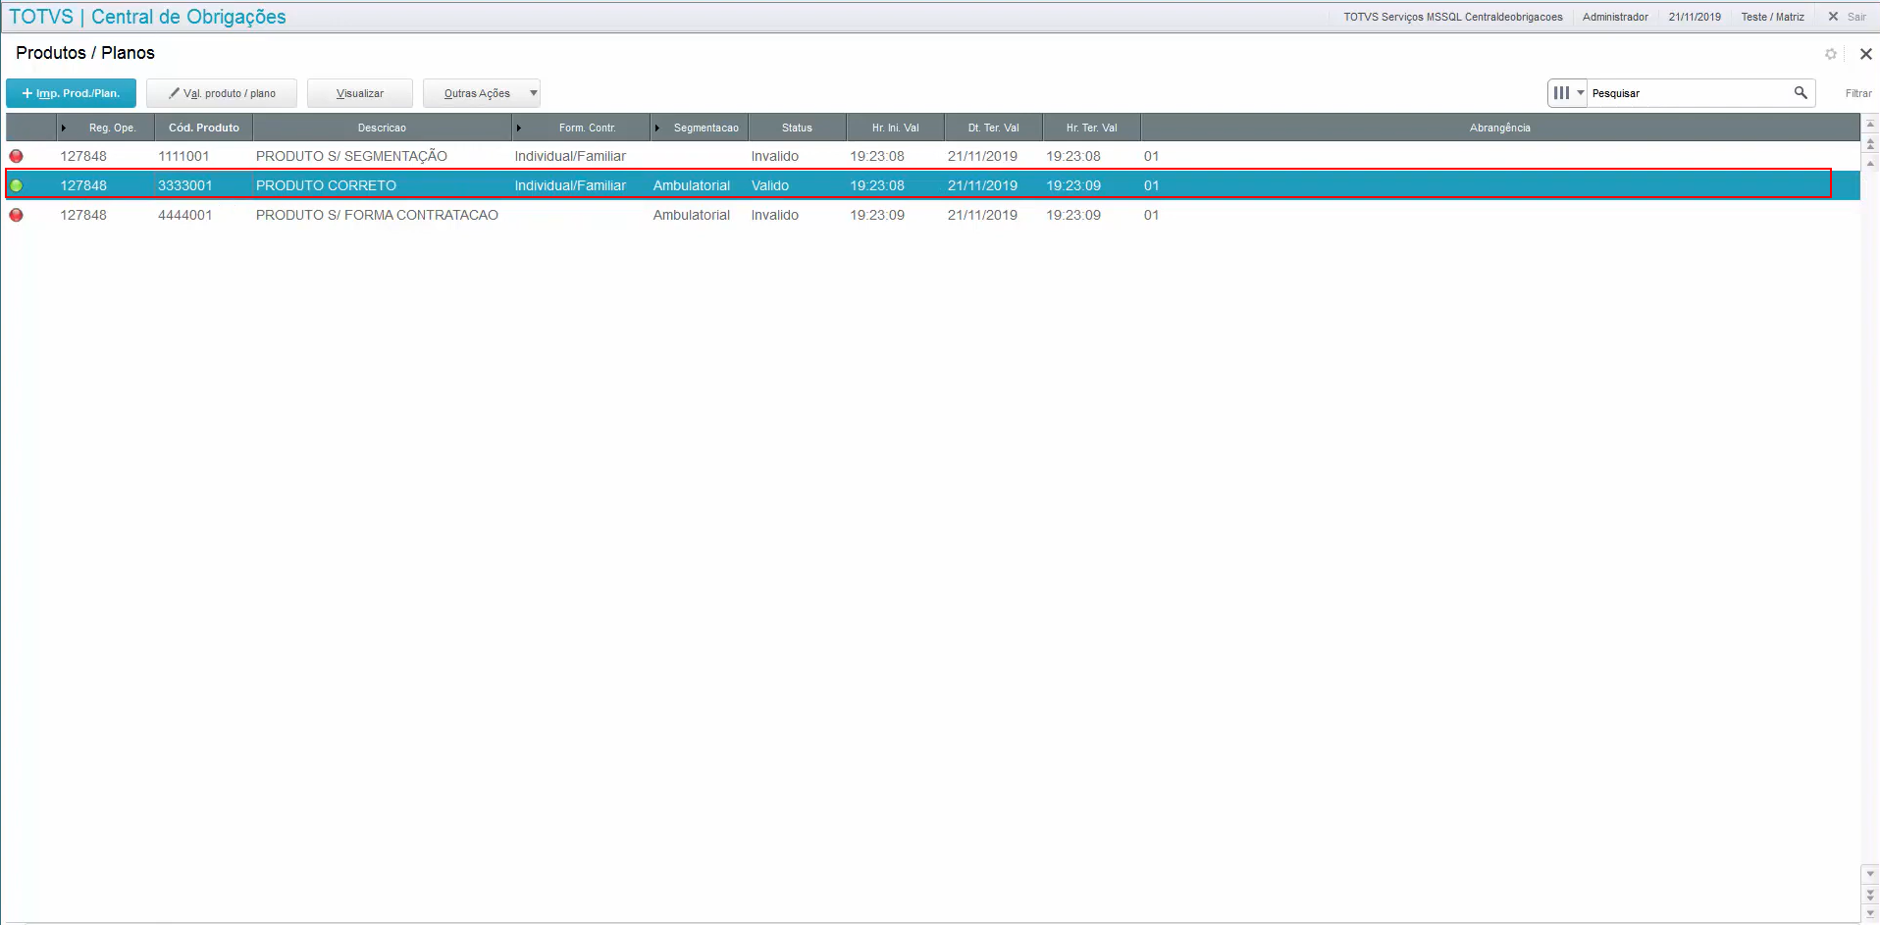Click the 21/11/2019 date in top bar
The height and width of the screenshot is (925, 1880).
coord(1695,17)
